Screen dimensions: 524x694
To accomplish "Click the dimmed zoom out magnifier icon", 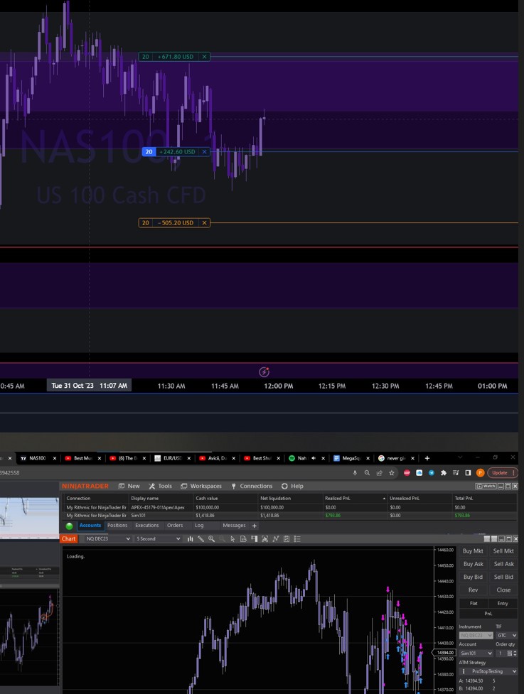I will (222, 538).
